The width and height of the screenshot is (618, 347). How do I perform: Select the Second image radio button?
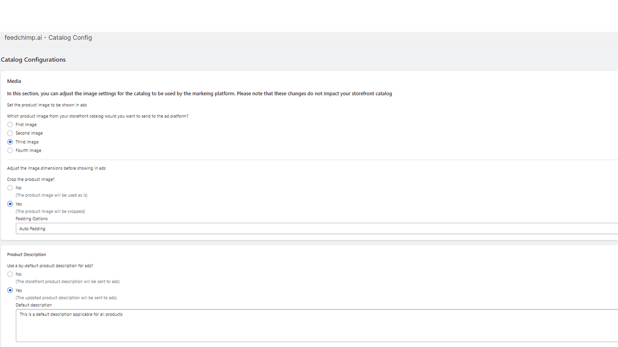pyautogui.click(x=10, y=133)
